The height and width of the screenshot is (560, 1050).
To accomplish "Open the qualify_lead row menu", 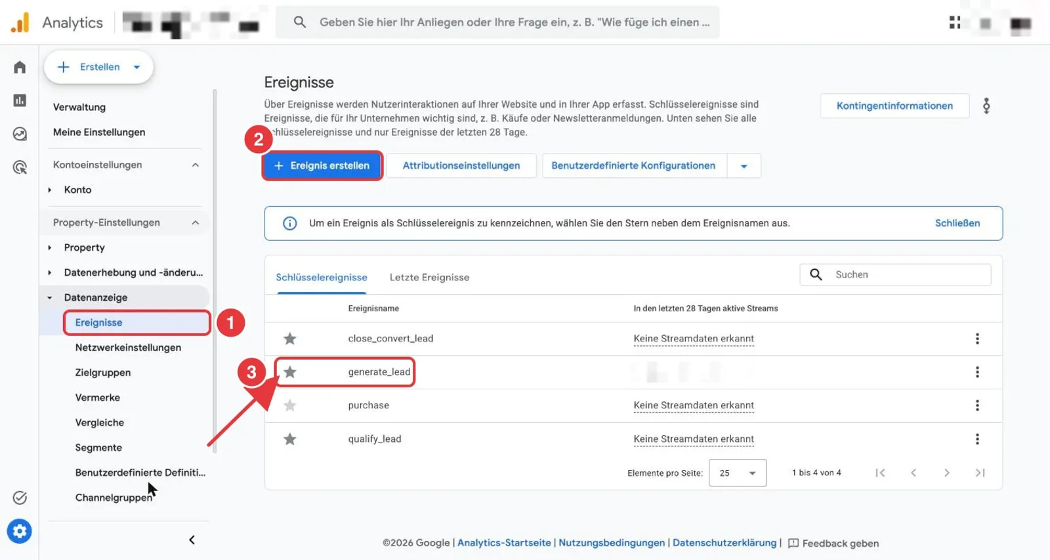I will [x=977, y=439].
